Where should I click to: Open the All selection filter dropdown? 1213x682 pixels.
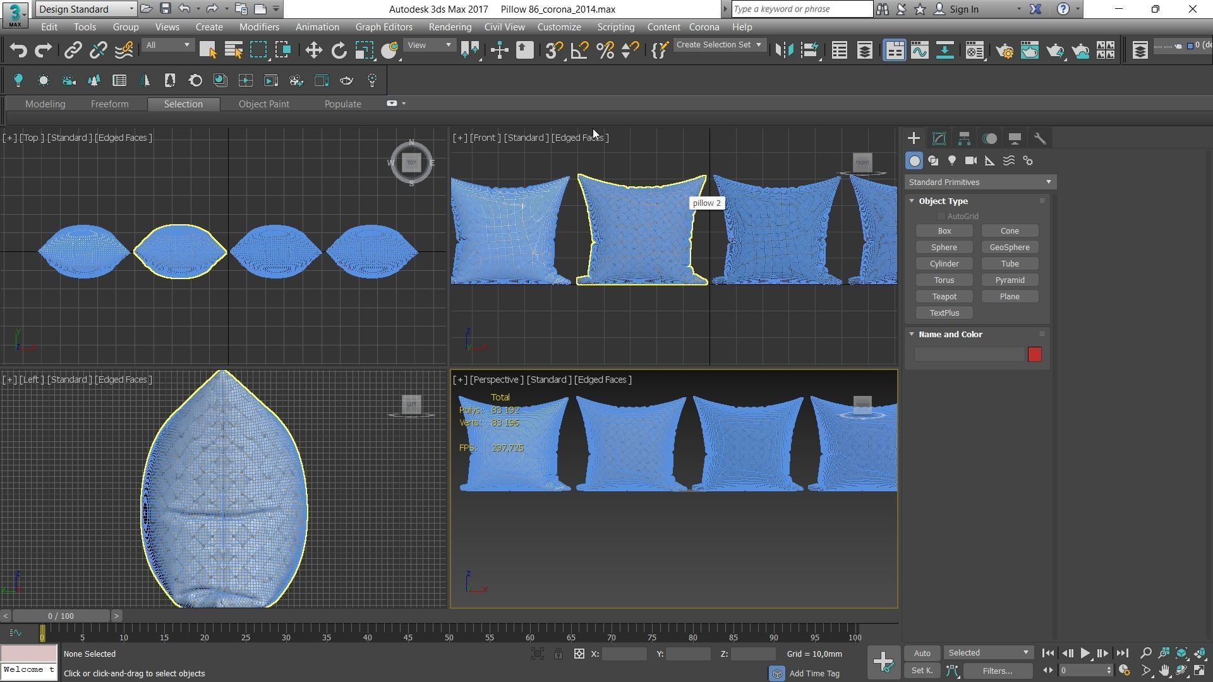pyautogui.click(x=167, y=45)
